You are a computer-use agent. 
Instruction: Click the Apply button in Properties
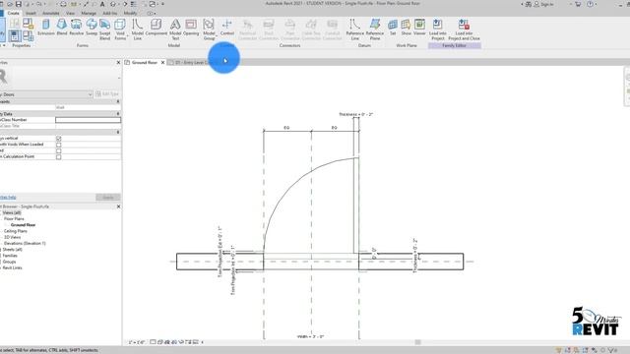108,197
